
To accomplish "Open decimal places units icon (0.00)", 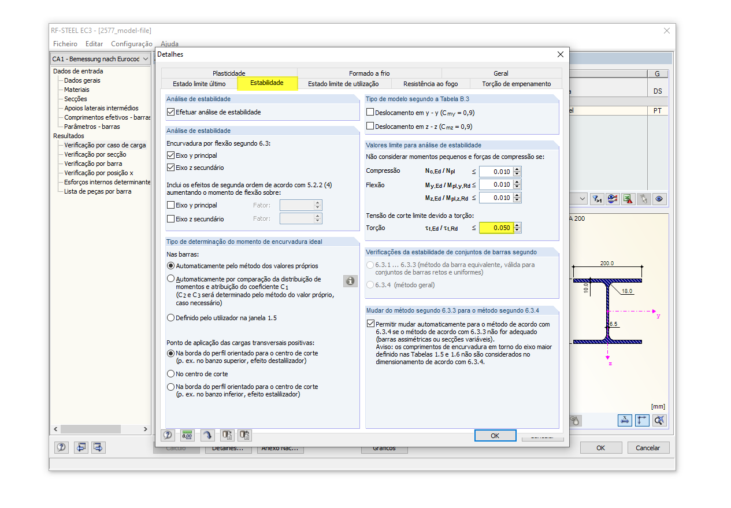I will [x=187, y=435].
